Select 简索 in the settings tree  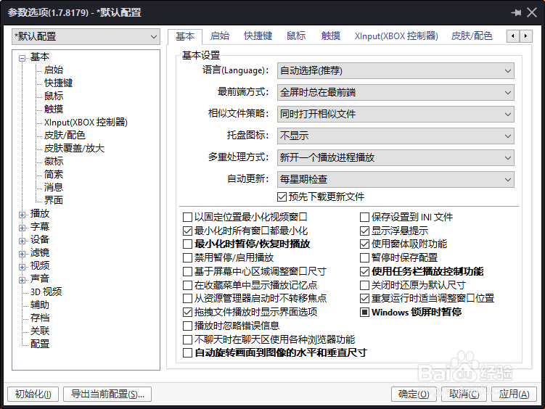click(54, 174)
